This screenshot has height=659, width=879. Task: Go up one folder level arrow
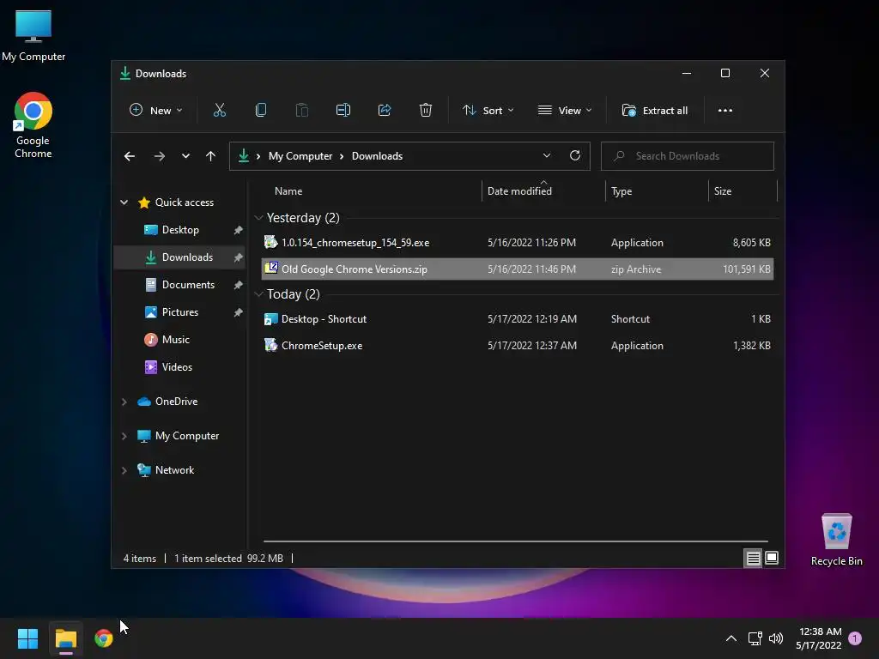coord(210,156)
